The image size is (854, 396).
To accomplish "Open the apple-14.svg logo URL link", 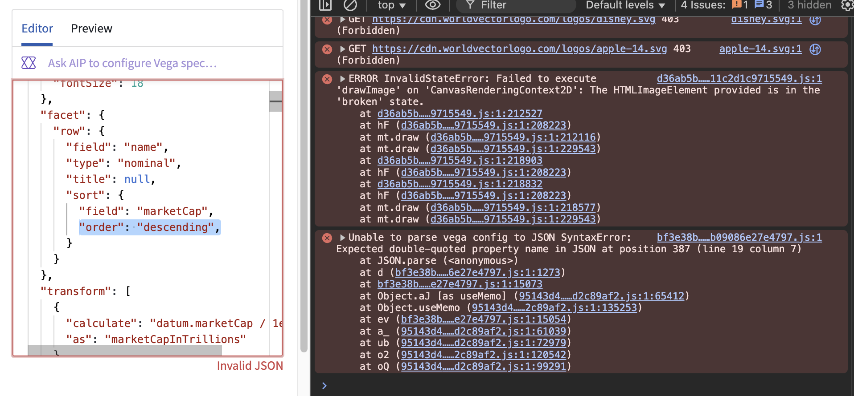I will click(x=520, y=49).
